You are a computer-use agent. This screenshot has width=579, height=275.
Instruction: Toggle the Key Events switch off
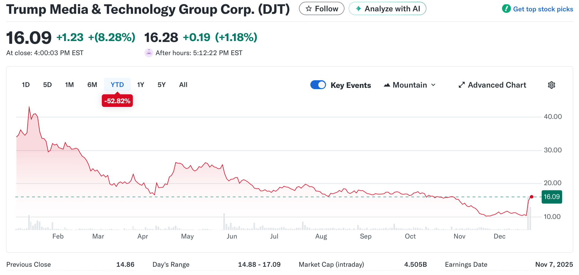(x=318, y=85)
